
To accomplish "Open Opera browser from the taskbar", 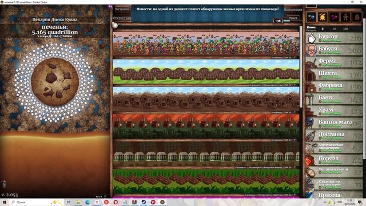I will [116, 202].
